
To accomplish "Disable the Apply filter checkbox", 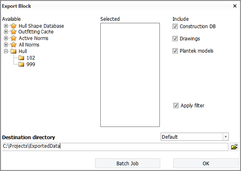I will [176, 106].
